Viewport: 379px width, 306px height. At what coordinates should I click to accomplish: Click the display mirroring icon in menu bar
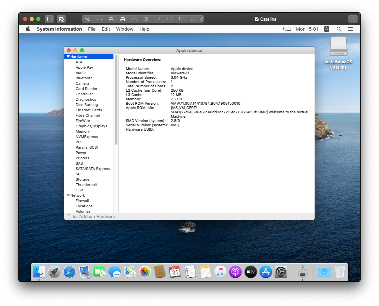(287, 29)
